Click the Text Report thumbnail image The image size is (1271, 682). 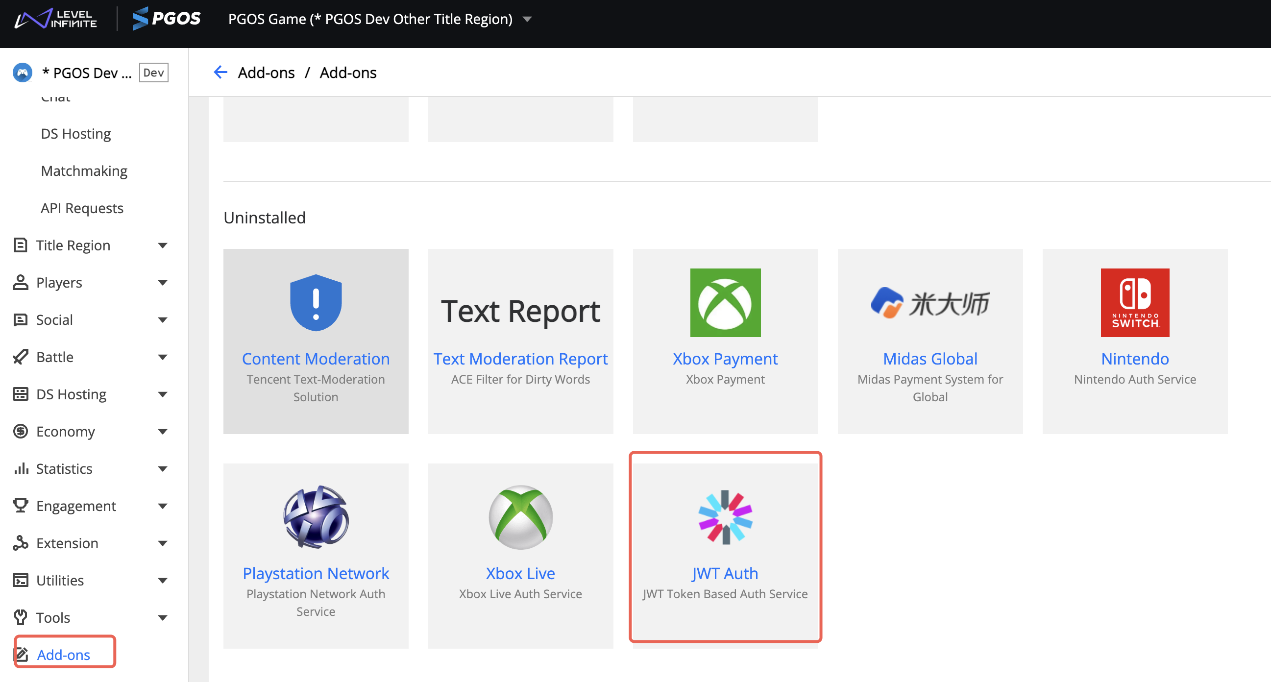tap(520, 311)
